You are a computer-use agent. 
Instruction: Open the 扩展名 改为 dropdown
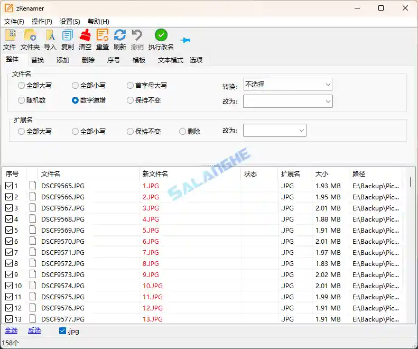pos(275,130)
